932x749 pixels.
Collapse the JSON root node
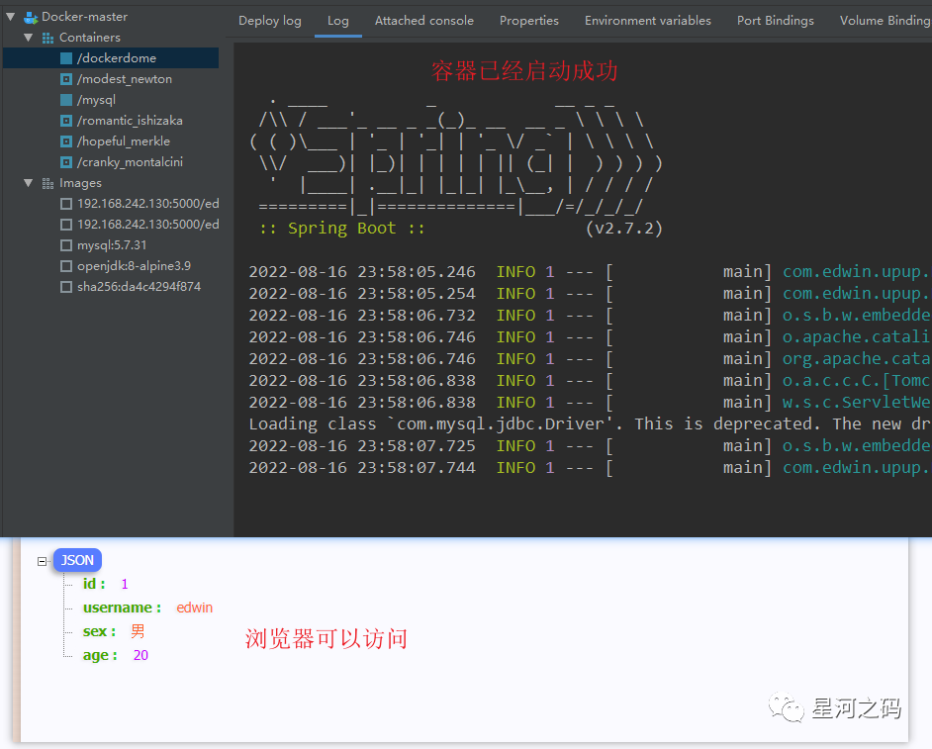[42, 561]
